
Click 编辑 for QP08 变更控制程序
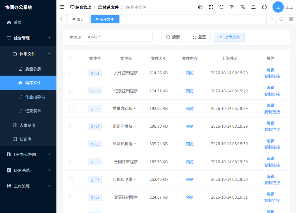[270, 194]
